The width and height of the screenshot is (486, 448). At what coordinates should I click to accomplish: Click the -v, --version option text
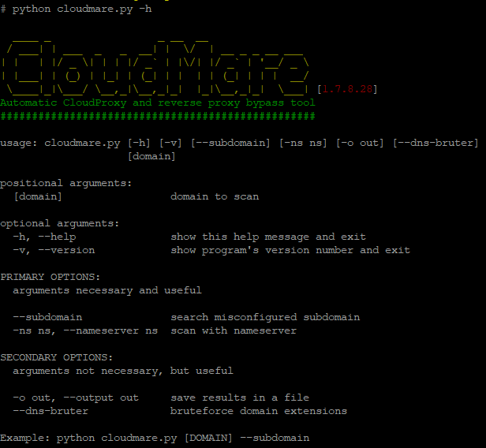[x=54, y=250]
